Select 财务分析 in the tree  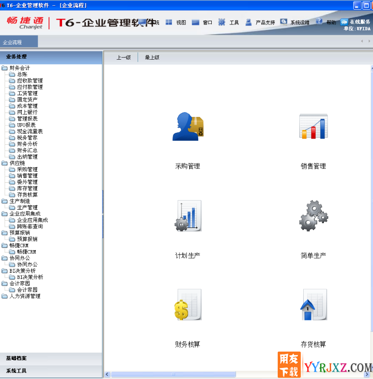(27, 144)
